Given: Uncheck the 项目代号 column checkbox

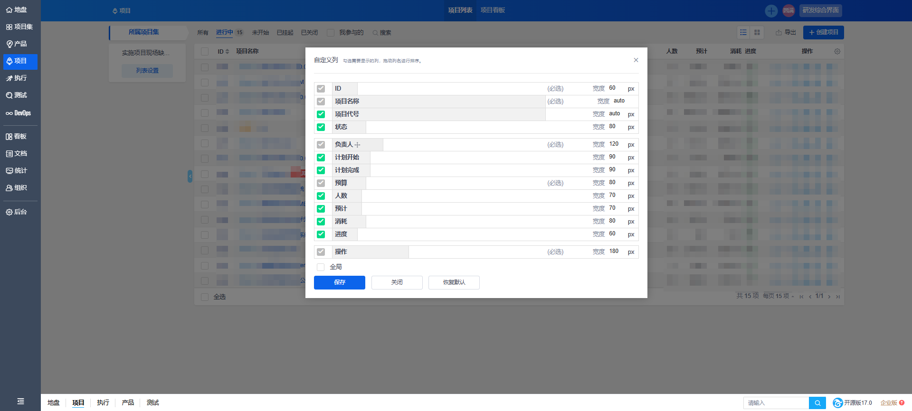Looking at the screenshot, I should point(321,114).
